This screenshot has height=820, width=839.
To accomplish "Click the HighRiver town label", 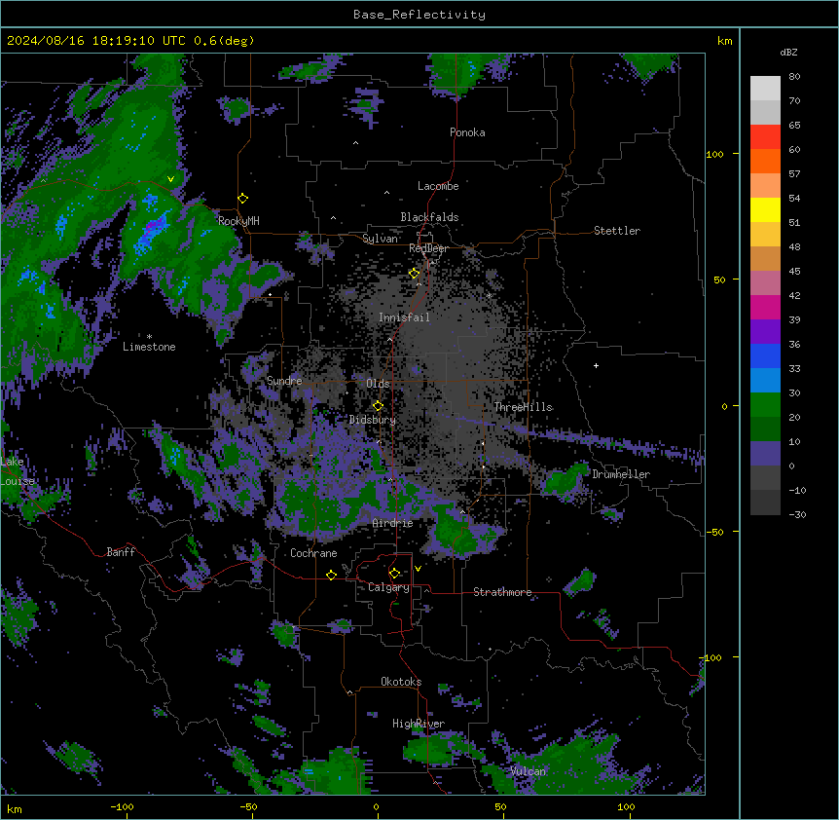I will coord(419,724).
